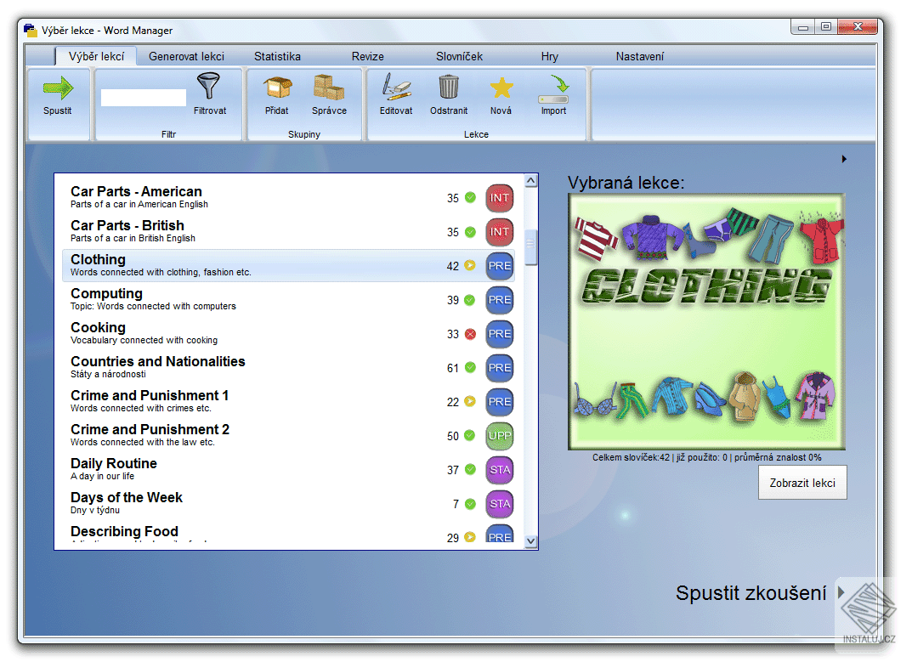Image resolution: width=912 pixels, height=662 pixels.
Task: Click inside the filter text field
Action: pyautogui.click(x=143, y=96)
